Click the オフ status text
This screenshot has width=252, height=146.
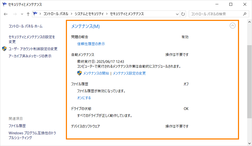(186, 84)
